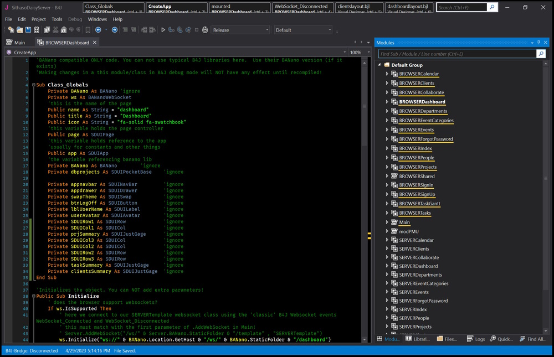
Task: Navigate backward with the blue left arrow
Action: point(98,30)
